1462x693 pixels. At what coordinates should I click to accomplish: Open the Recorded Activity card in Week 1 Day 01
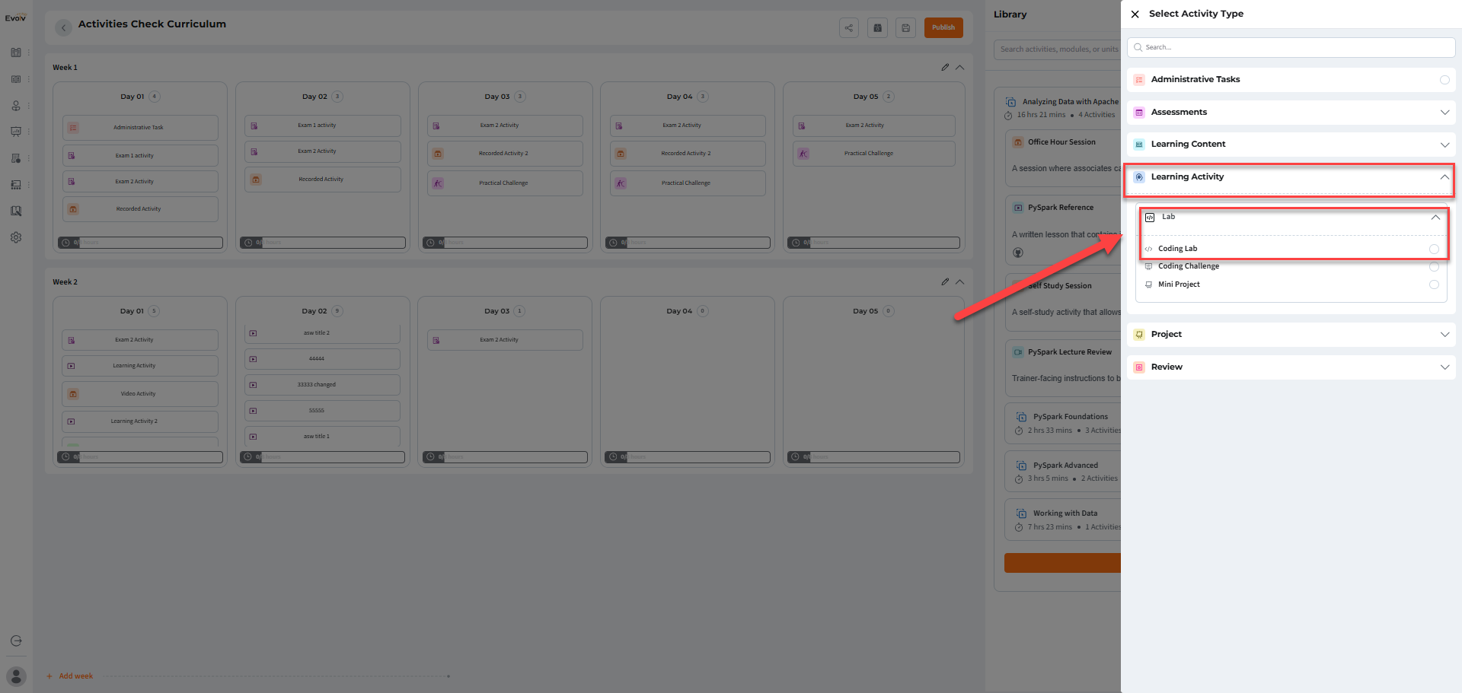(x=140, y=209)
